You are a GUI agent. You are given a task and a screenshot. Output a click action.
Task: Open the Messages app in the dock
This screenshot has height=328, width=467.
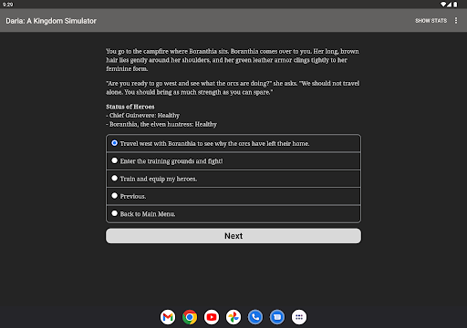pos(277,317)
